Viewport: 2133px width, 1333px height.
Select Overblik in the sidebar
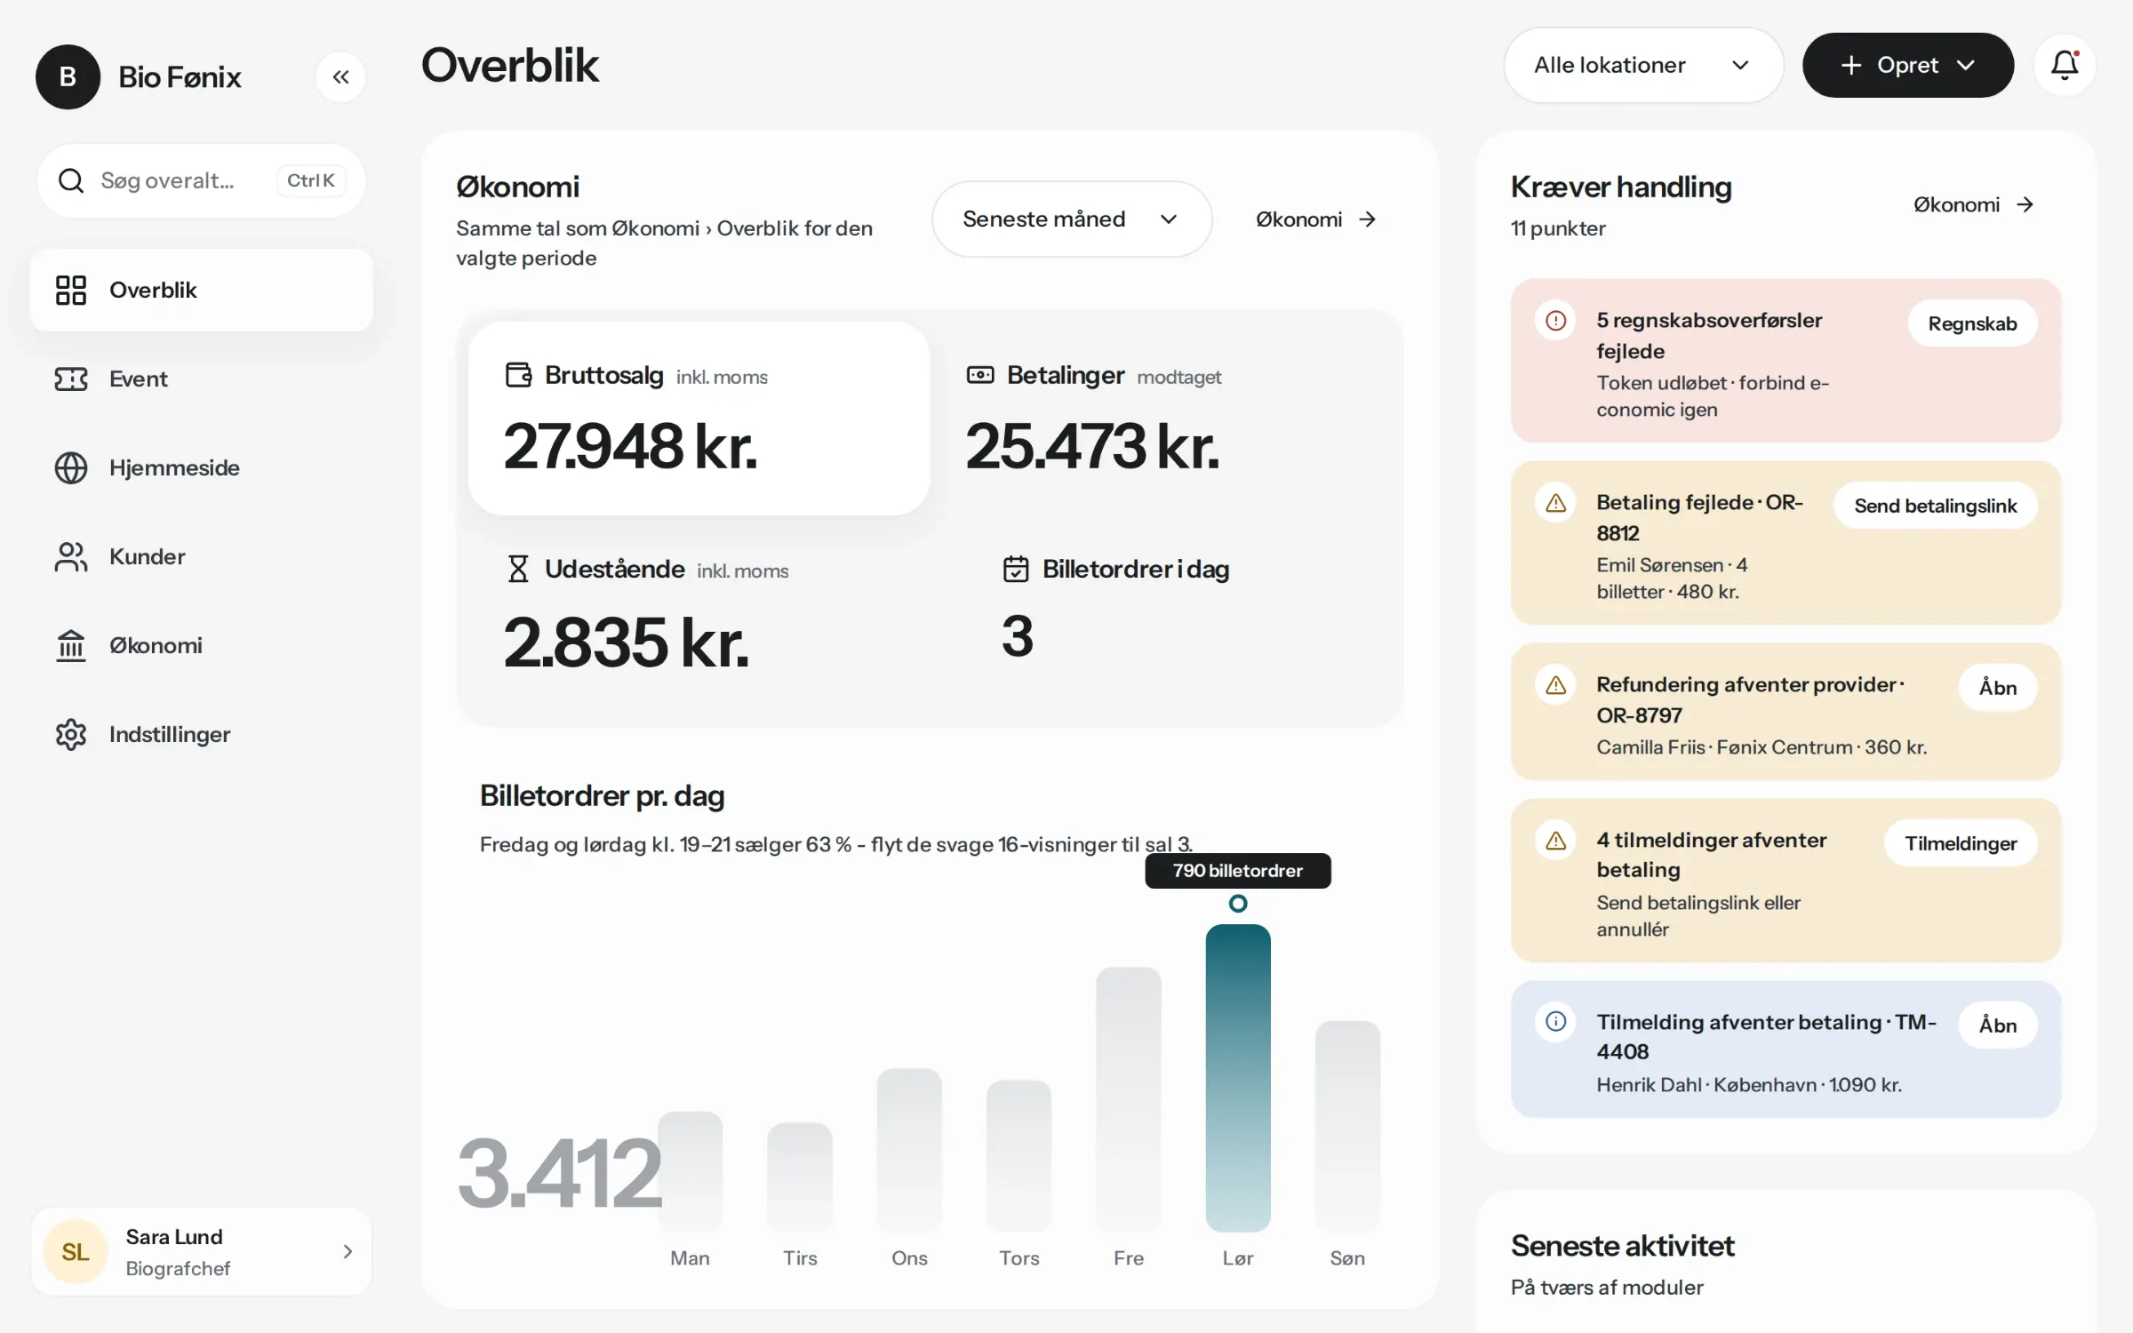tap(202, 291)
